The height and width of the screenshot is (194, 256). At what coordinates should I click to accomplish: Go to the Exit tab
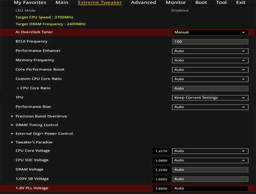241,2
